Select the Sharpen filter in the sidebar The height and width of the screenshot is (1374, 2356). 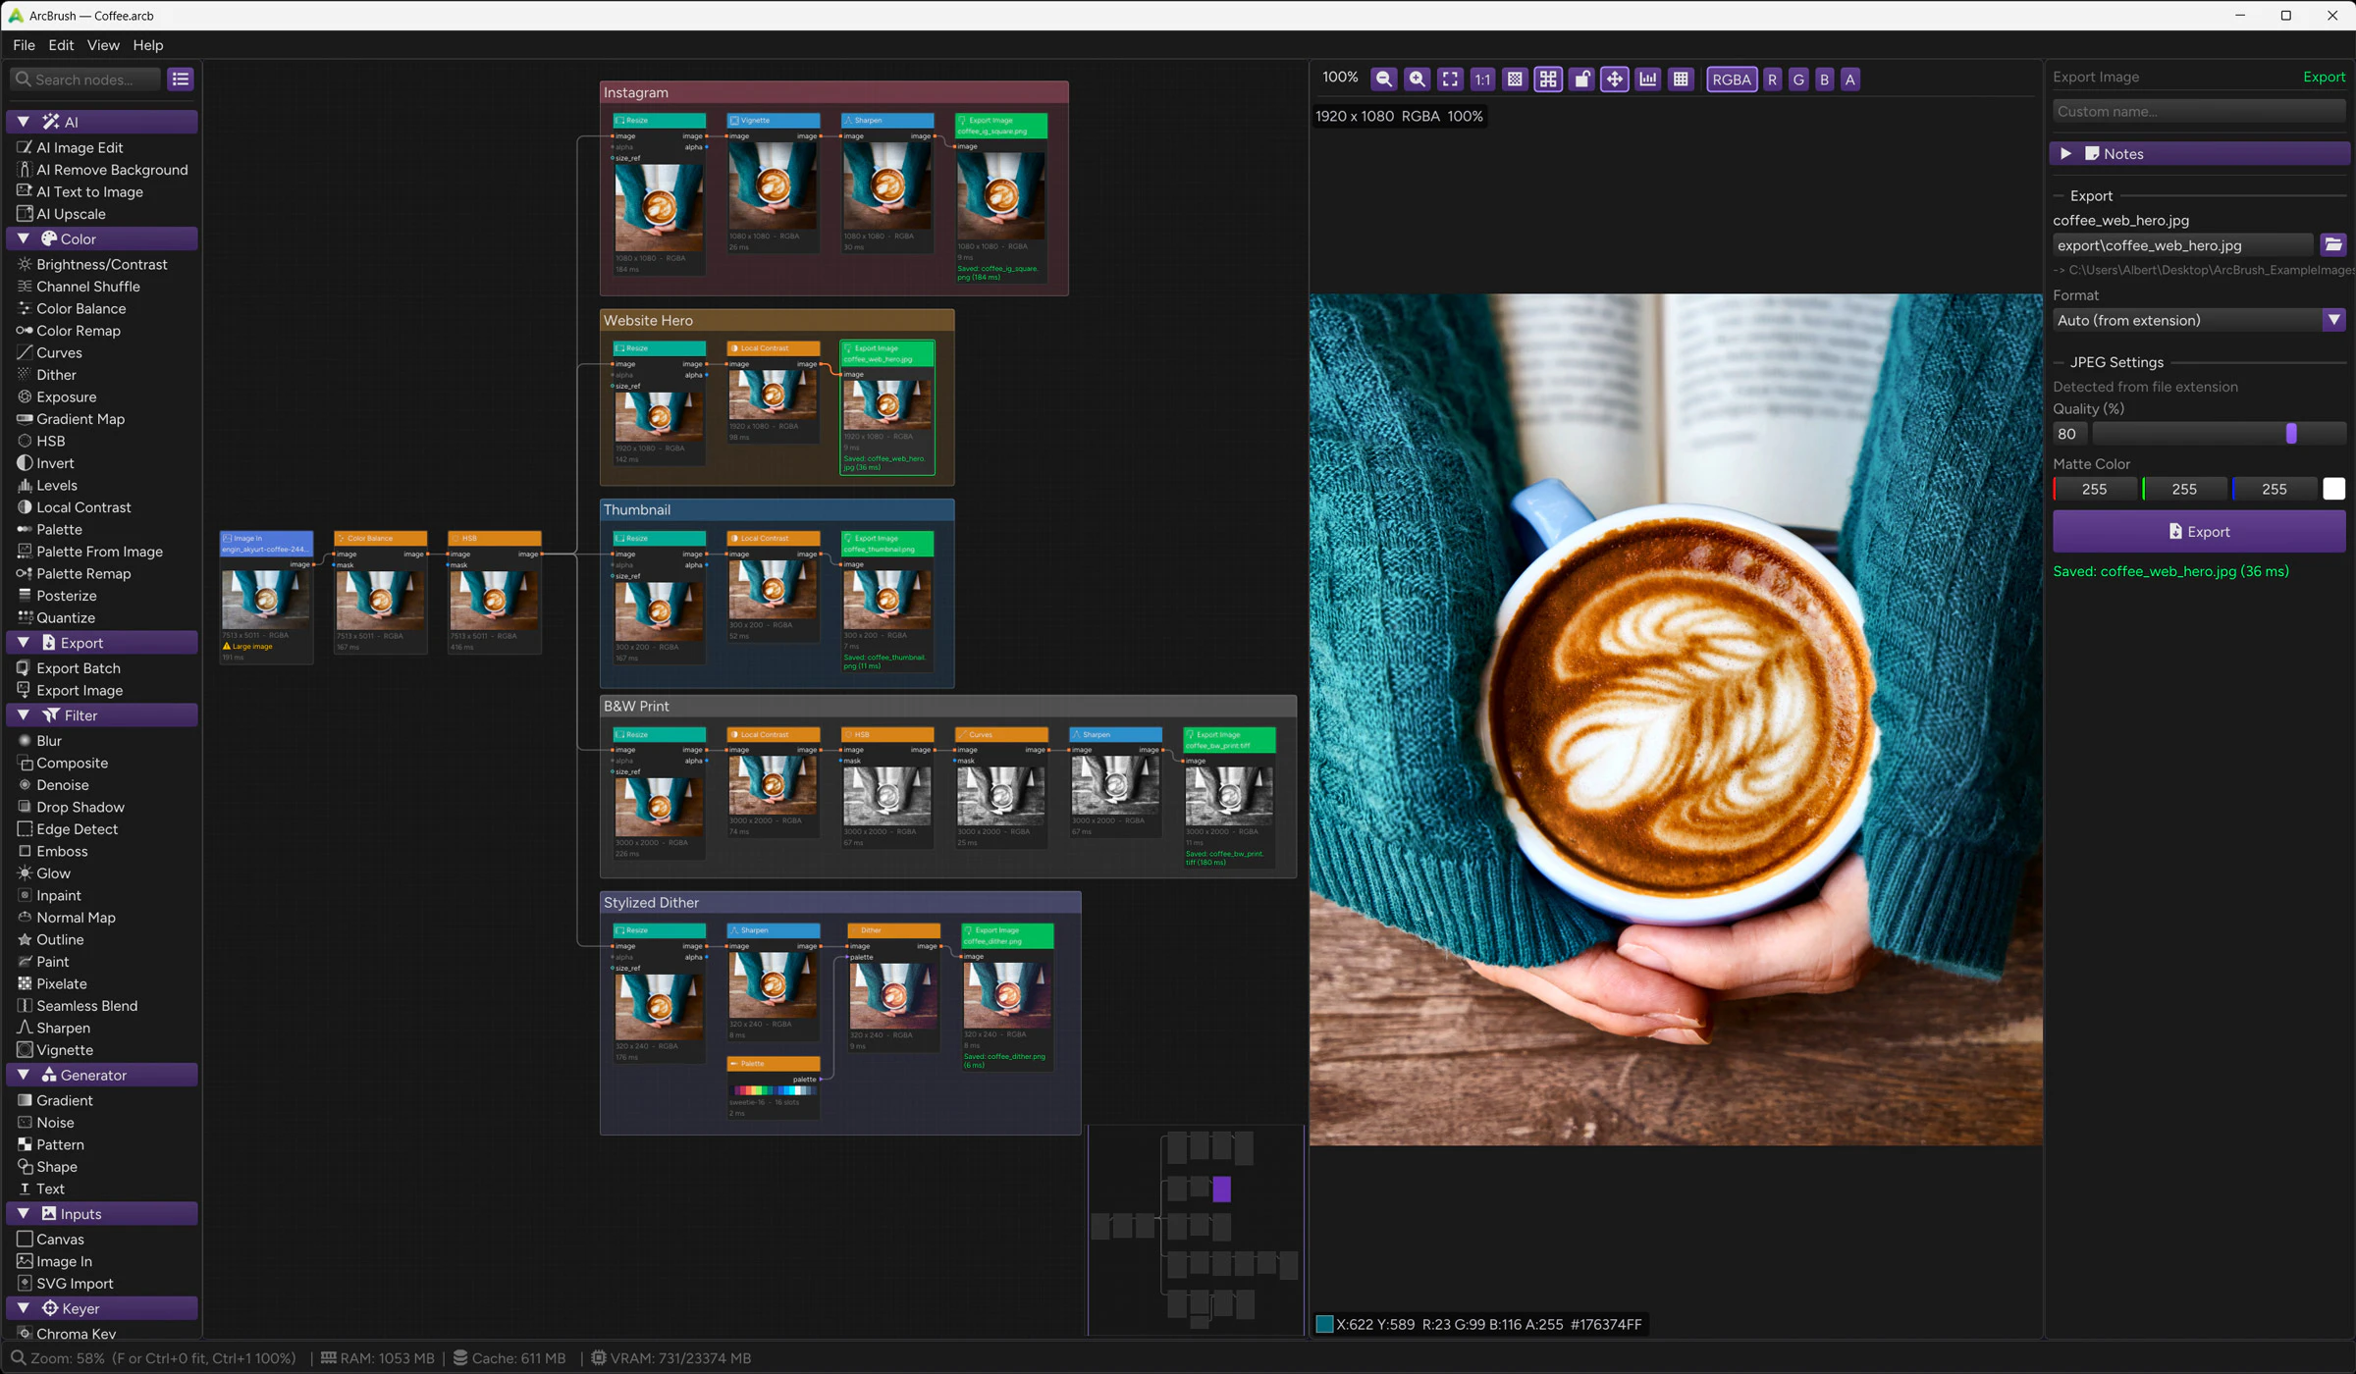63,1028
